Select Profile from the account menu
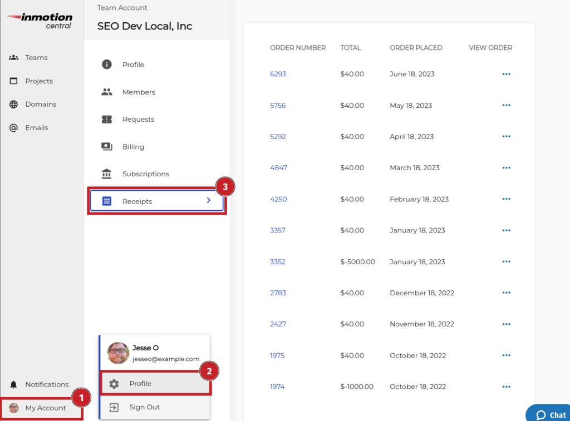The image size is (570, 421). (x=141, y=383)
